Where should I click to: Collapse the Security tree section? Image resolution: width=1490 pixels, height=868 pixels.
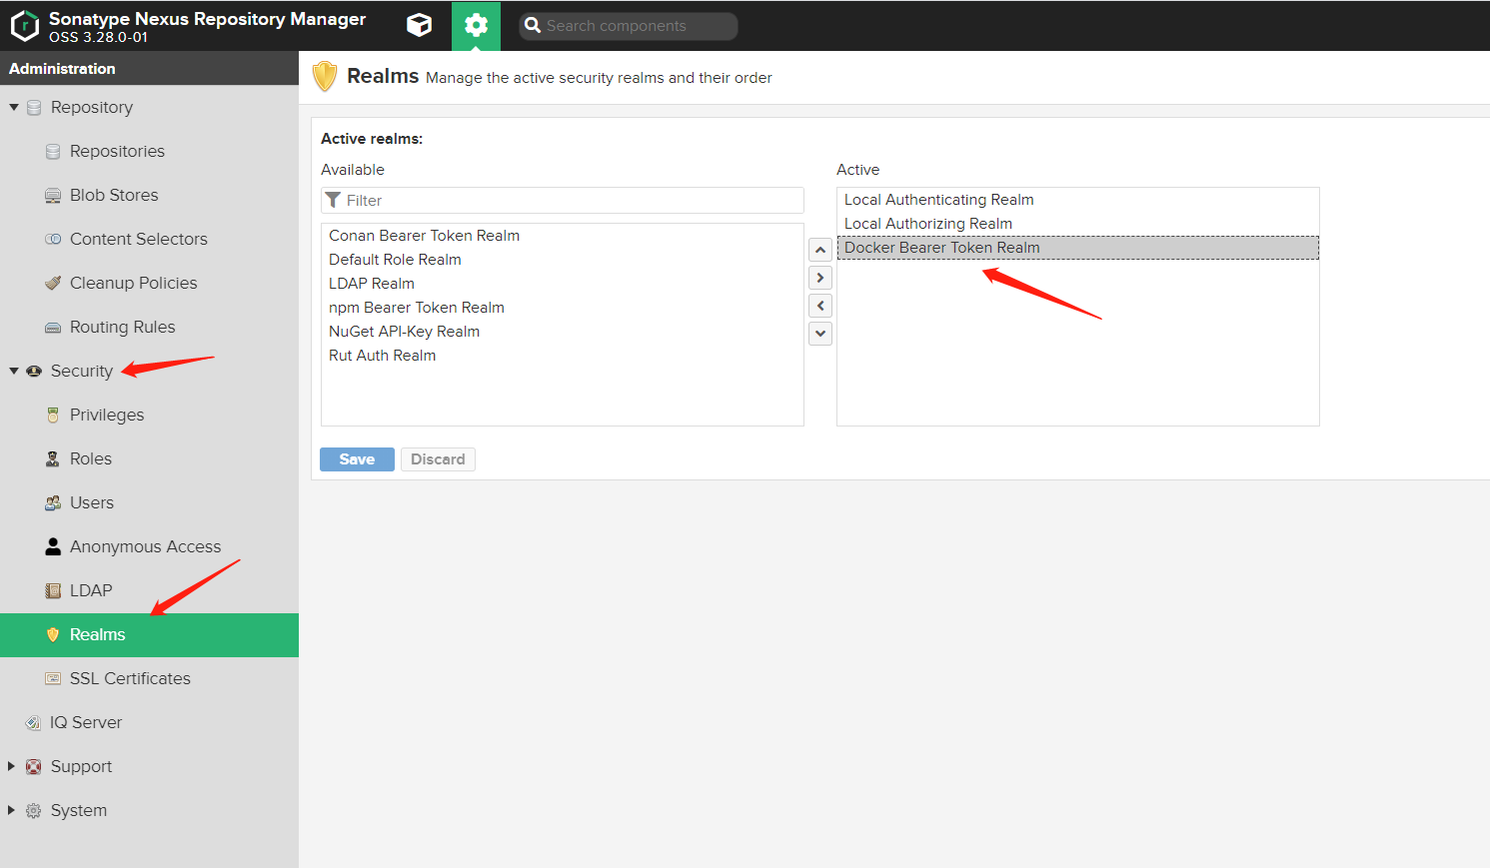click(13, 371)
